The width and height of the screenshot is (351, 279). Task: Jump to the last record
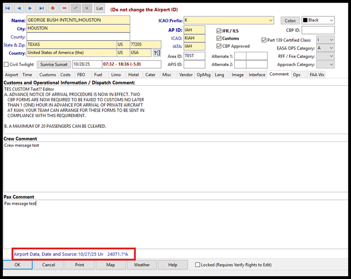tap(42, 8)
